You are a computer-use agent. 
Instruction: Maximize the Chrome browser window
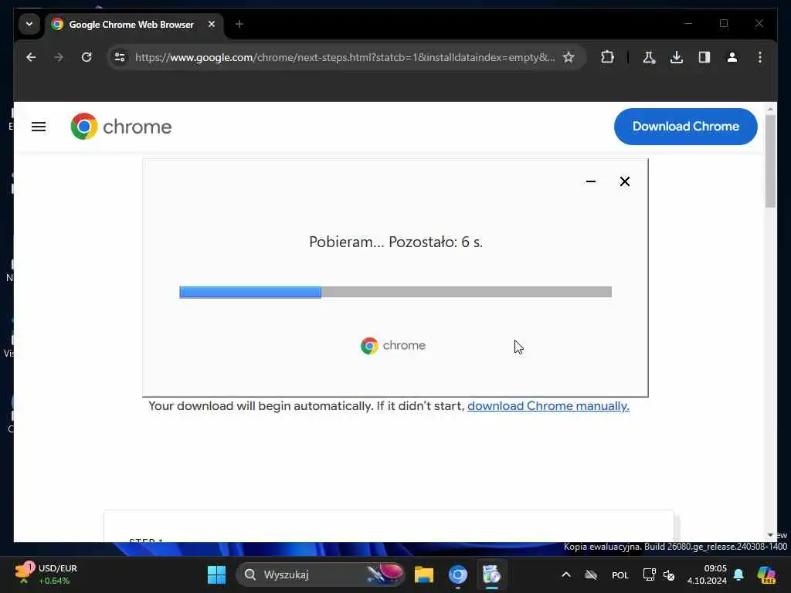724,24
